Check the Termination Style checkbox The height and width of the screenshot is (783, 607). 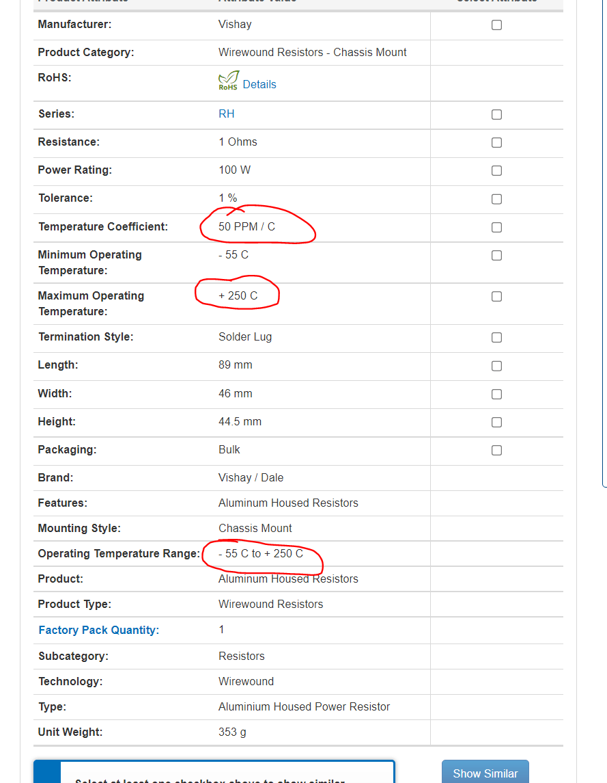pos(496,338)
